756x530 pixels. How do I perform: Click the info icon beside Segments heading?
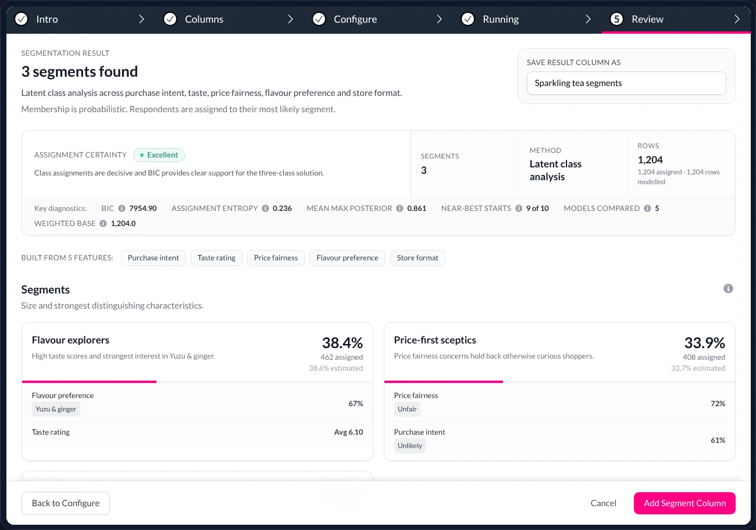coord(728,289)
